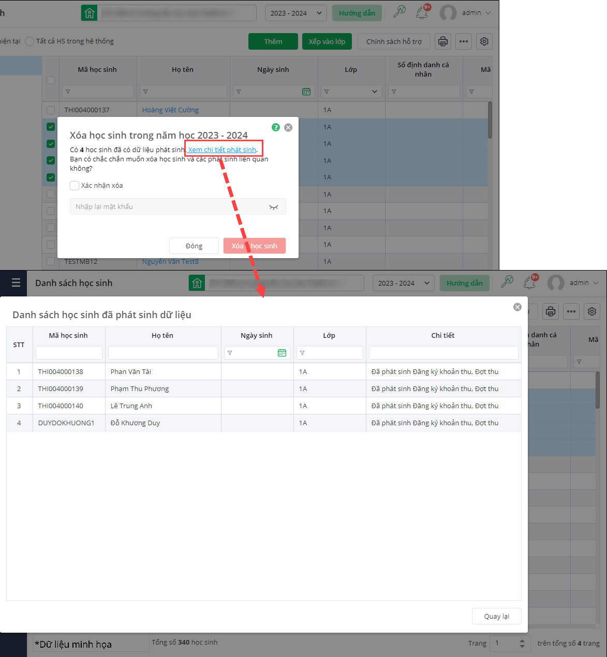
Task: Click the printer icon in top toolbar
Action: click(443, 41)
